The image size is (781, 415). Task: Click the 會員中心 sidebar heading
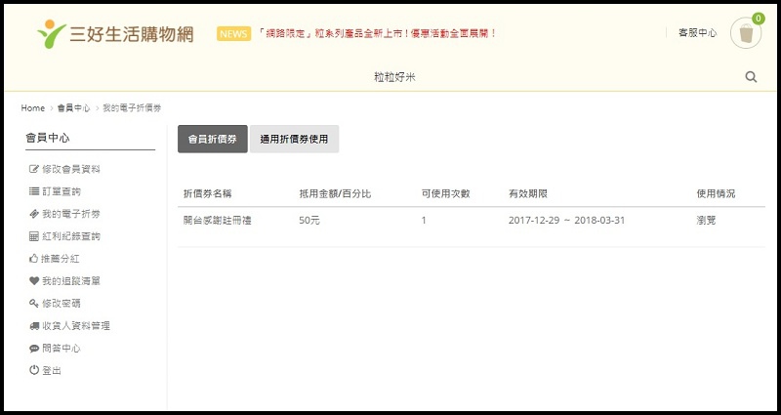pos(48,138)
